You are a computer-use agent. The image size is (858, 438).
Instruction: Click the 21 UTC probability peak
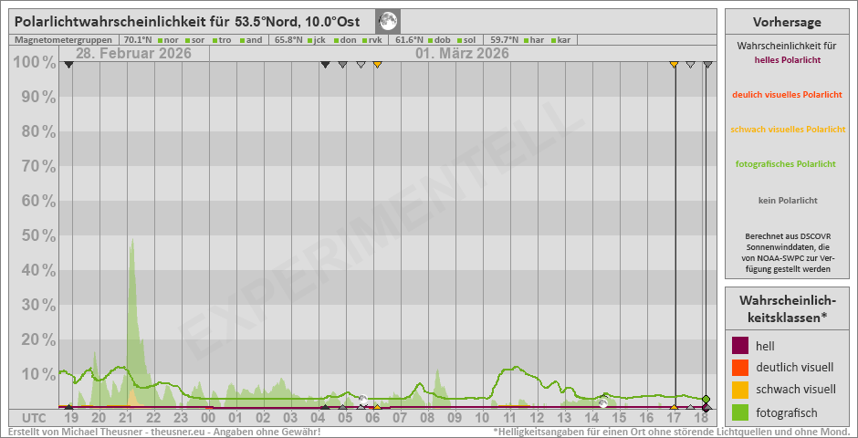click(x=132, y=242)
